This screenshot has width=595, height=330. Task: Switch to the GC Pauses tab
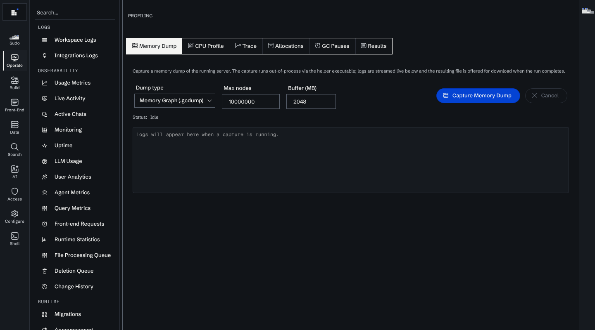click(x=332, y=46)
